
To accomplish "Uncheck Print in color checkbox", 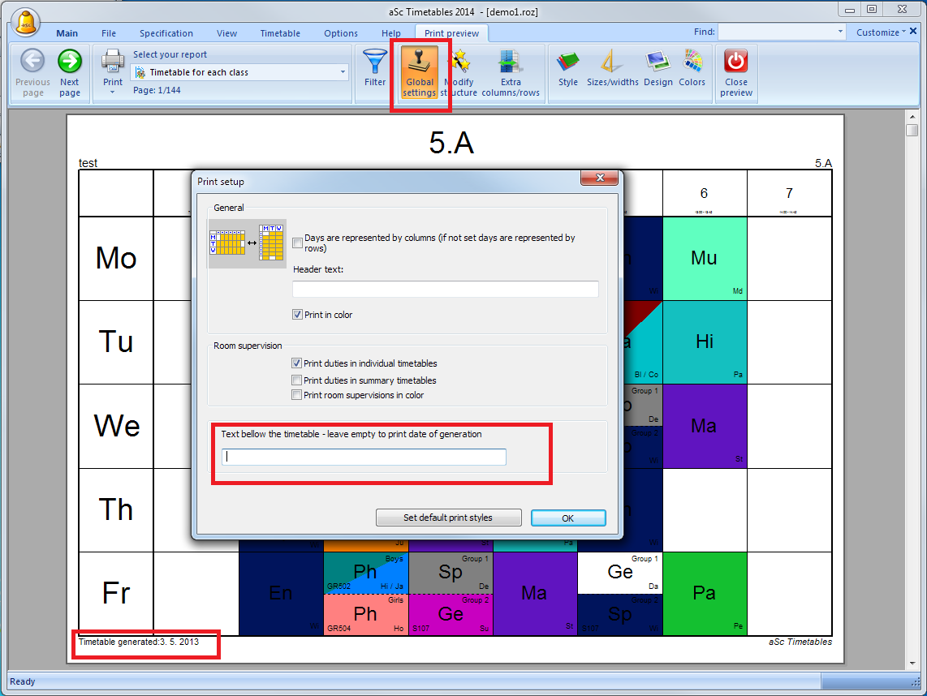I will point(298,315).
